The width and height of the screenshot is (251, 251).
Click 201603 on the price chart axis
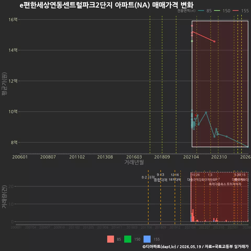click(x=134, y=157)
